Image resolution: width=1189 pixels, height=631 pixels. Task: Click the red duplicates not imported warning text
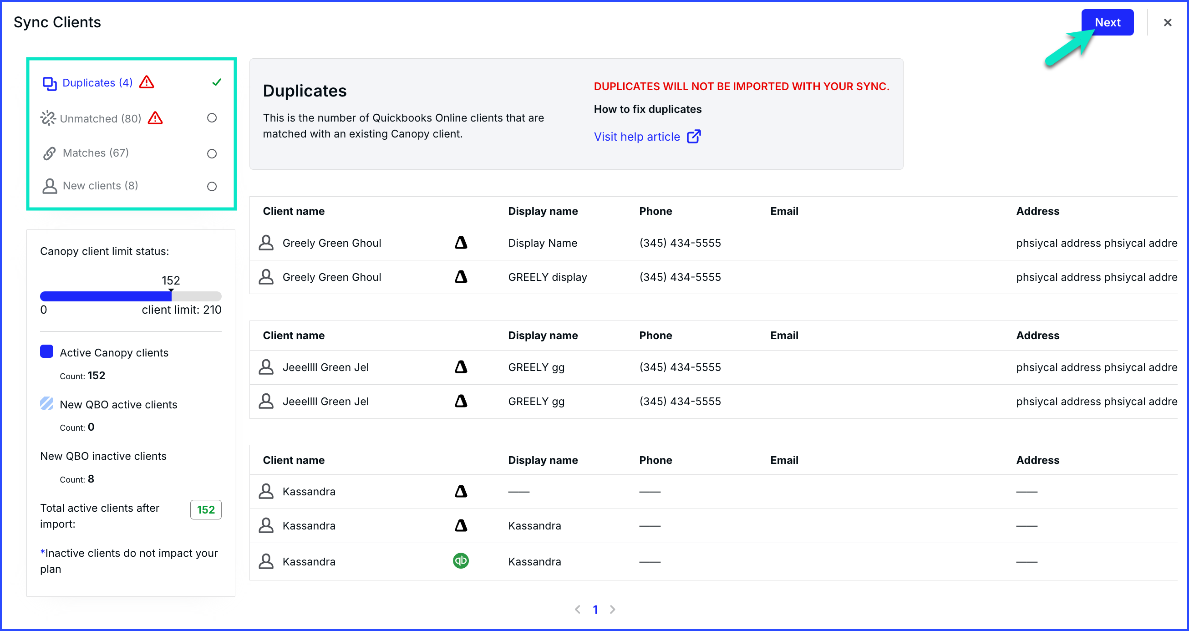click(x=741, y=87)
